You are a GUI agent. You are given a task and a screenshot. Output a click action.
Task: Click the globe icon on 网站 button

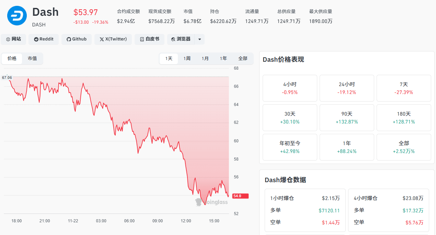point(8,39)
